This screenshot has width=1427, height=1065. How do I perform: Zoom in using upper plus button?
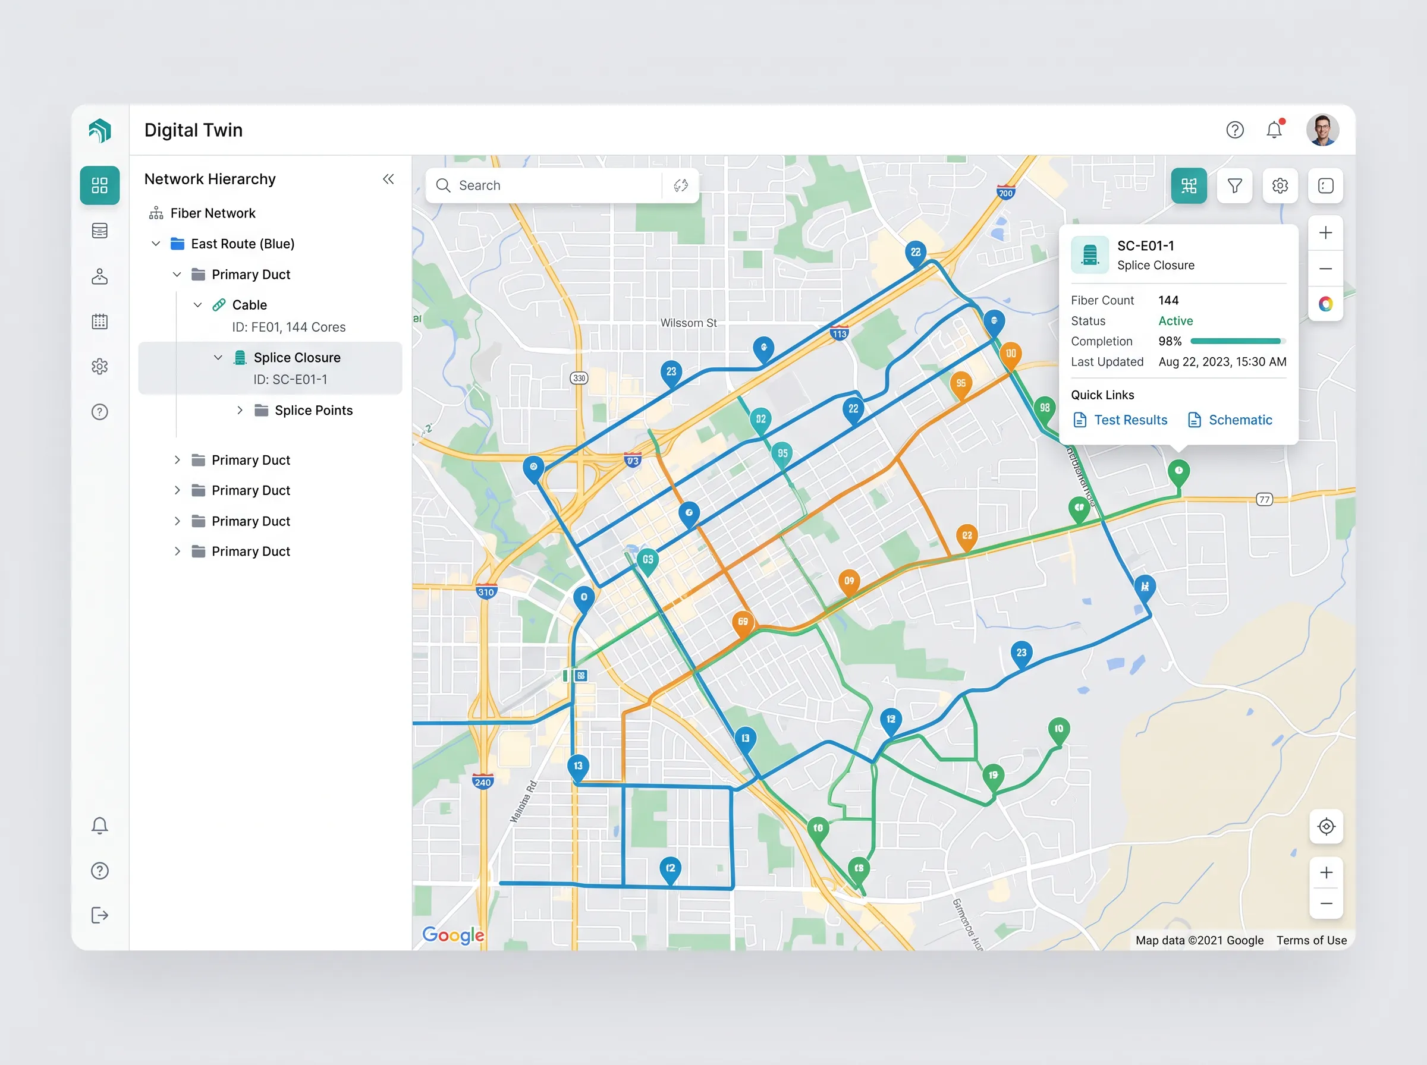(1326, 233)
